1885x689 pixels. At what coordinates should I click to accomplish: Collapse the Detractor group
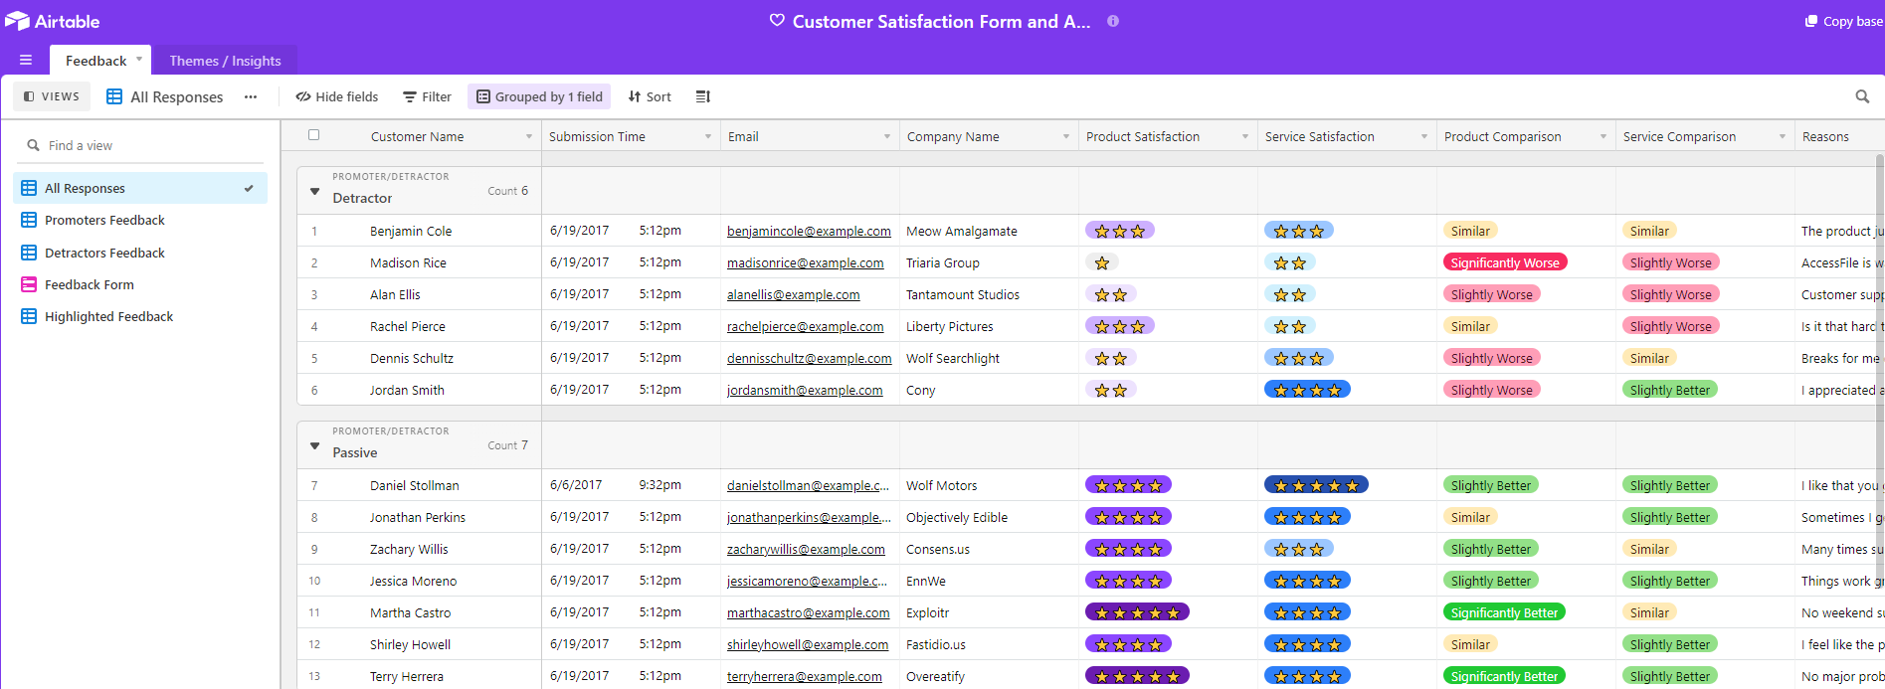314,191
